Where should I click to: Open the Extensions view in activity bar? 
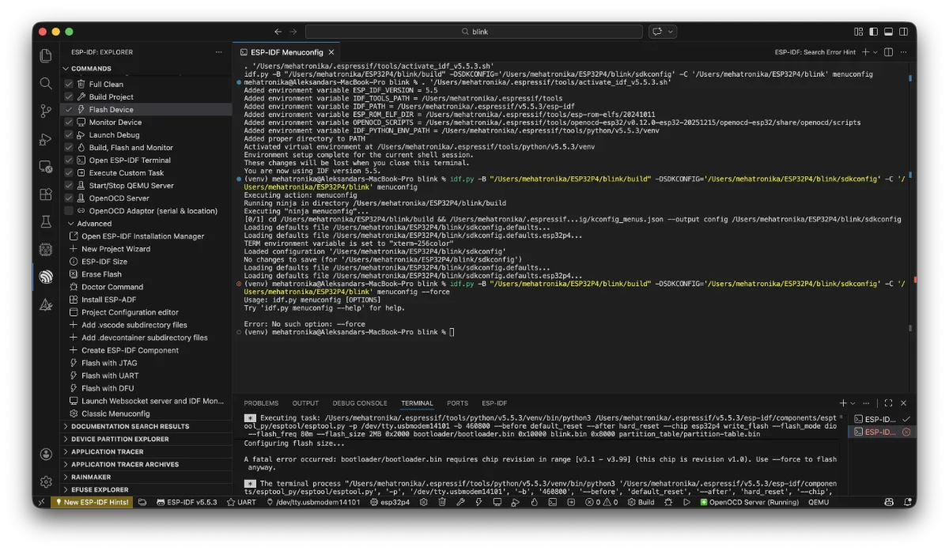click(46, 194)
